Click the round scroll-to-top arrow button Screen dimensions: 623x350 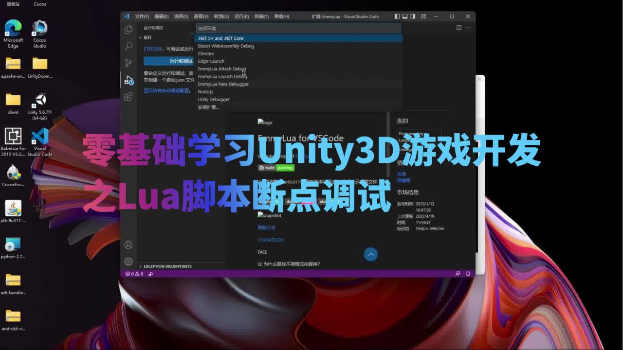pos(371,254)
